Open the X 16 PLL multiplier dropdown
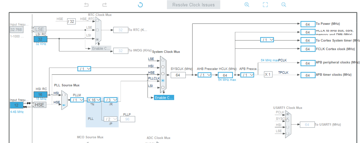 (x=94, y=100)
